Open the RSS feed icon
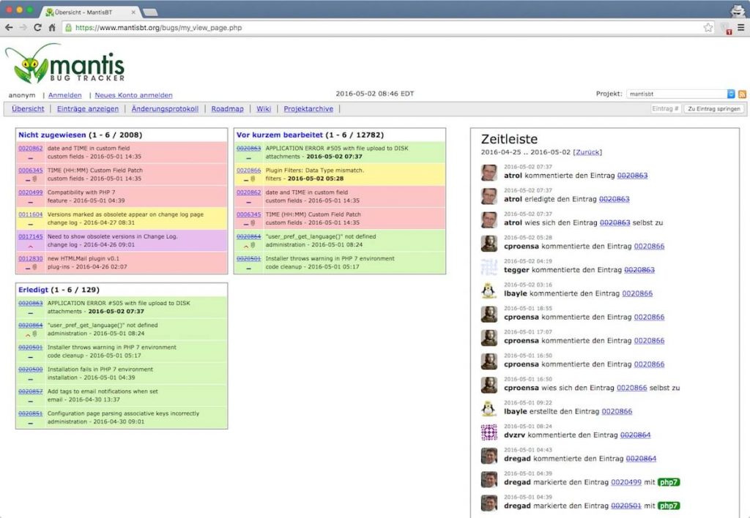Image resolution: width=750 pixels, height=518 pixels. [x=741, y=94]
